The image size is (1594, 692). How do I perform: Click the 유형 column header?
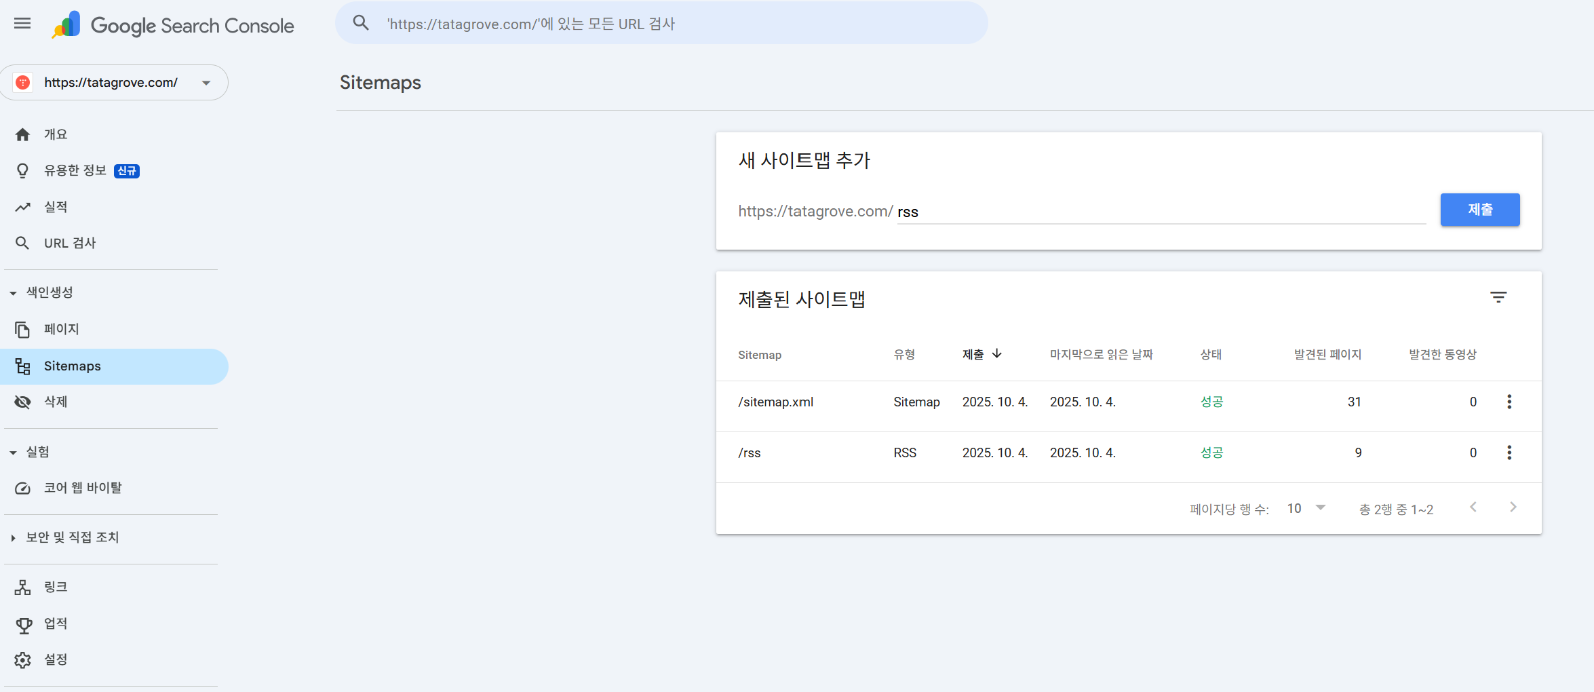(904, 354)
